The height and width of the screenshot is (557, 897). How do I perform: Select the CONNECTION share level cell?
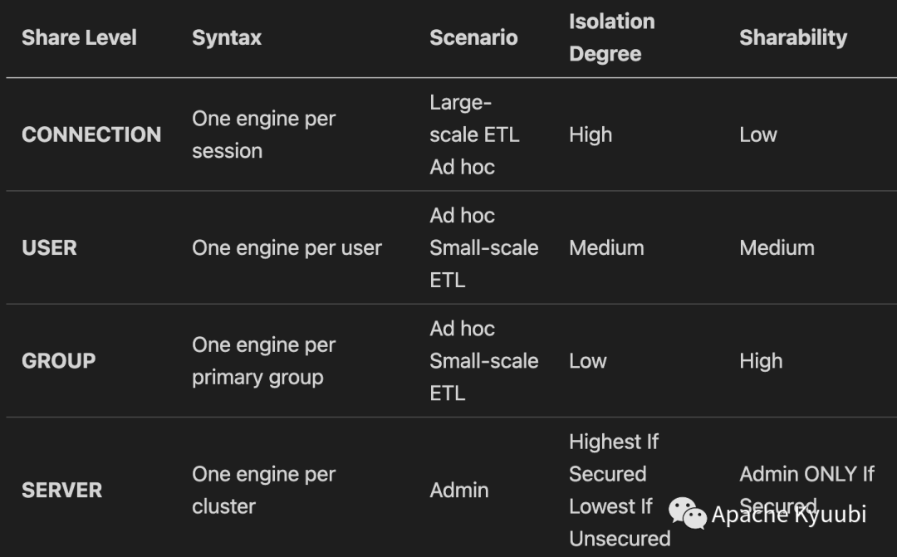(91, 134)
